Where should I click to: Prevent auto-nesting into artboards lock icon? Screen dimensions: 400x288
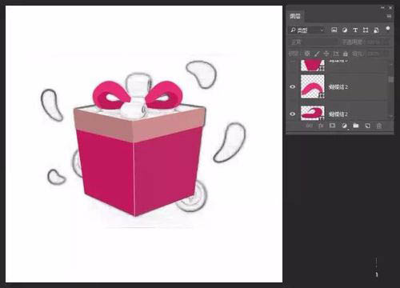(x=336, y=54)
